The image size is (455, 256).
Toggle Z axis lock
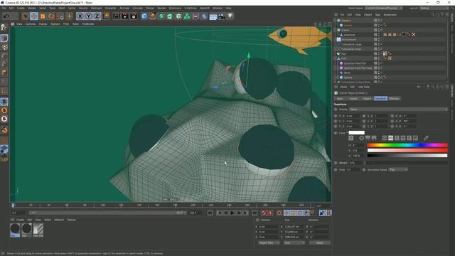point(97,16)
